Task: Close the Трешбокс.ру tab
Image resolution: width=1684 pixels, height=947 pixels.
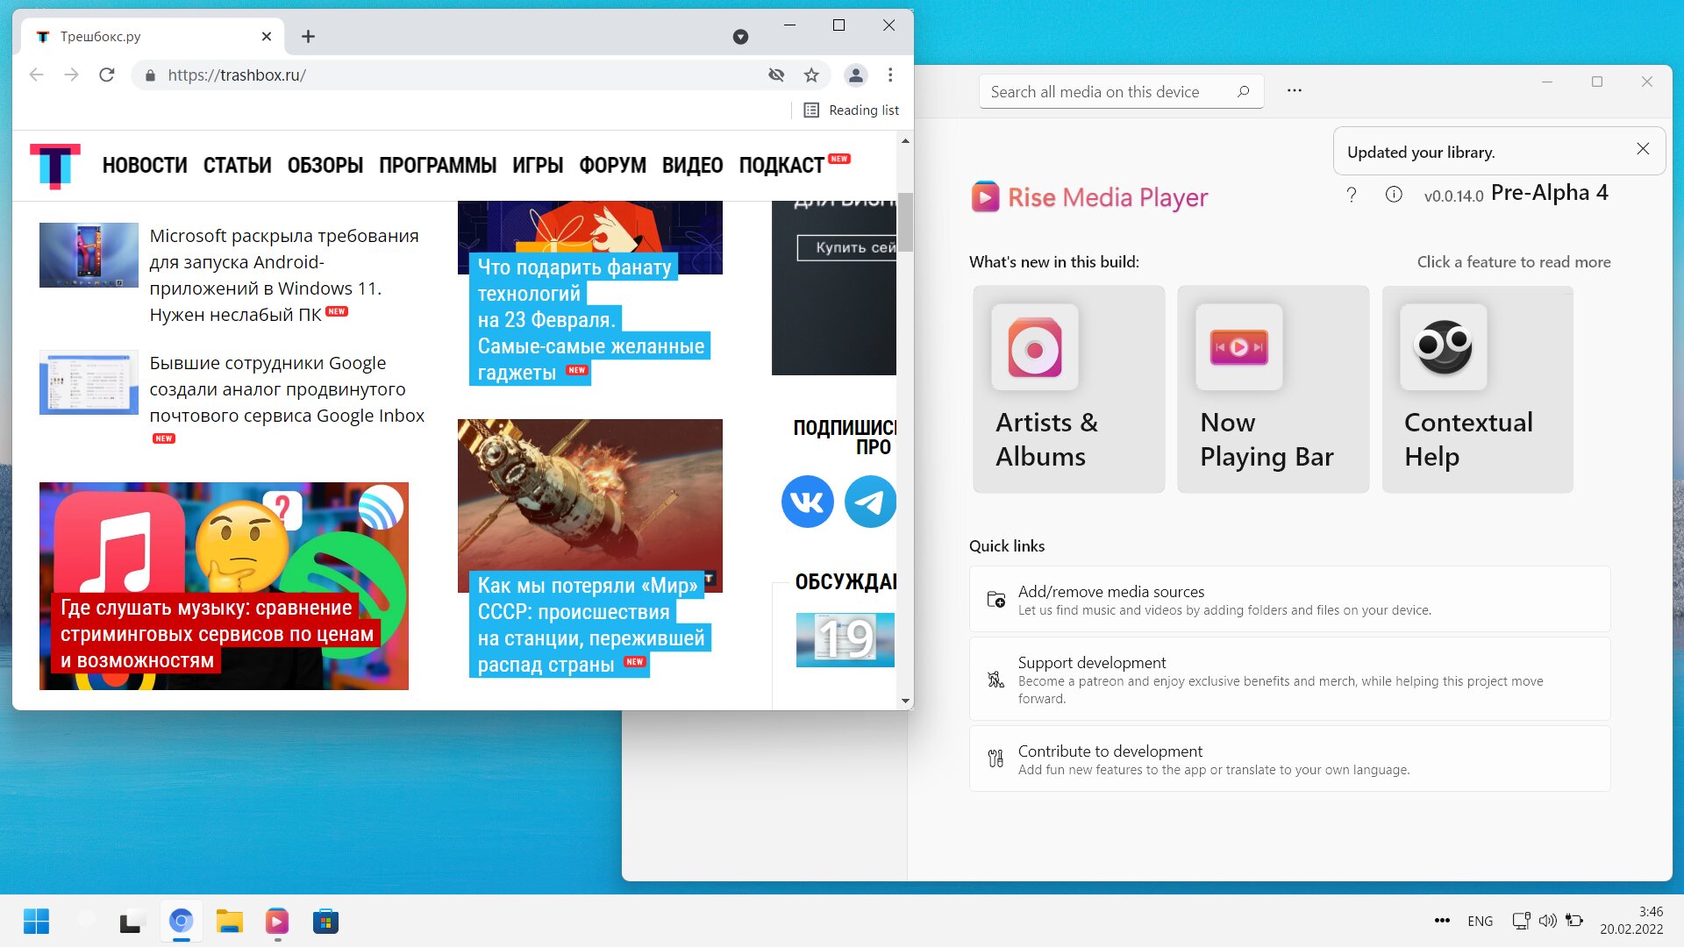Action: point(267,37)
